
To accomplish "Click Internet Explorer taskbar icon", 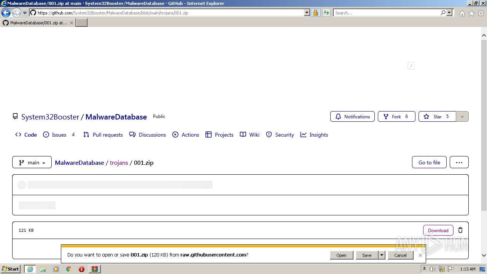I will tap(30, 269).
